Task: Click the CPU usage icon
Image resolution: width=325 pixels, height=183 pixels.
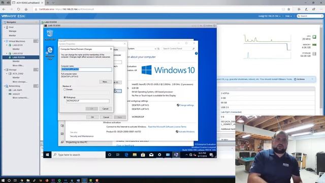Action: pos(314,37)
